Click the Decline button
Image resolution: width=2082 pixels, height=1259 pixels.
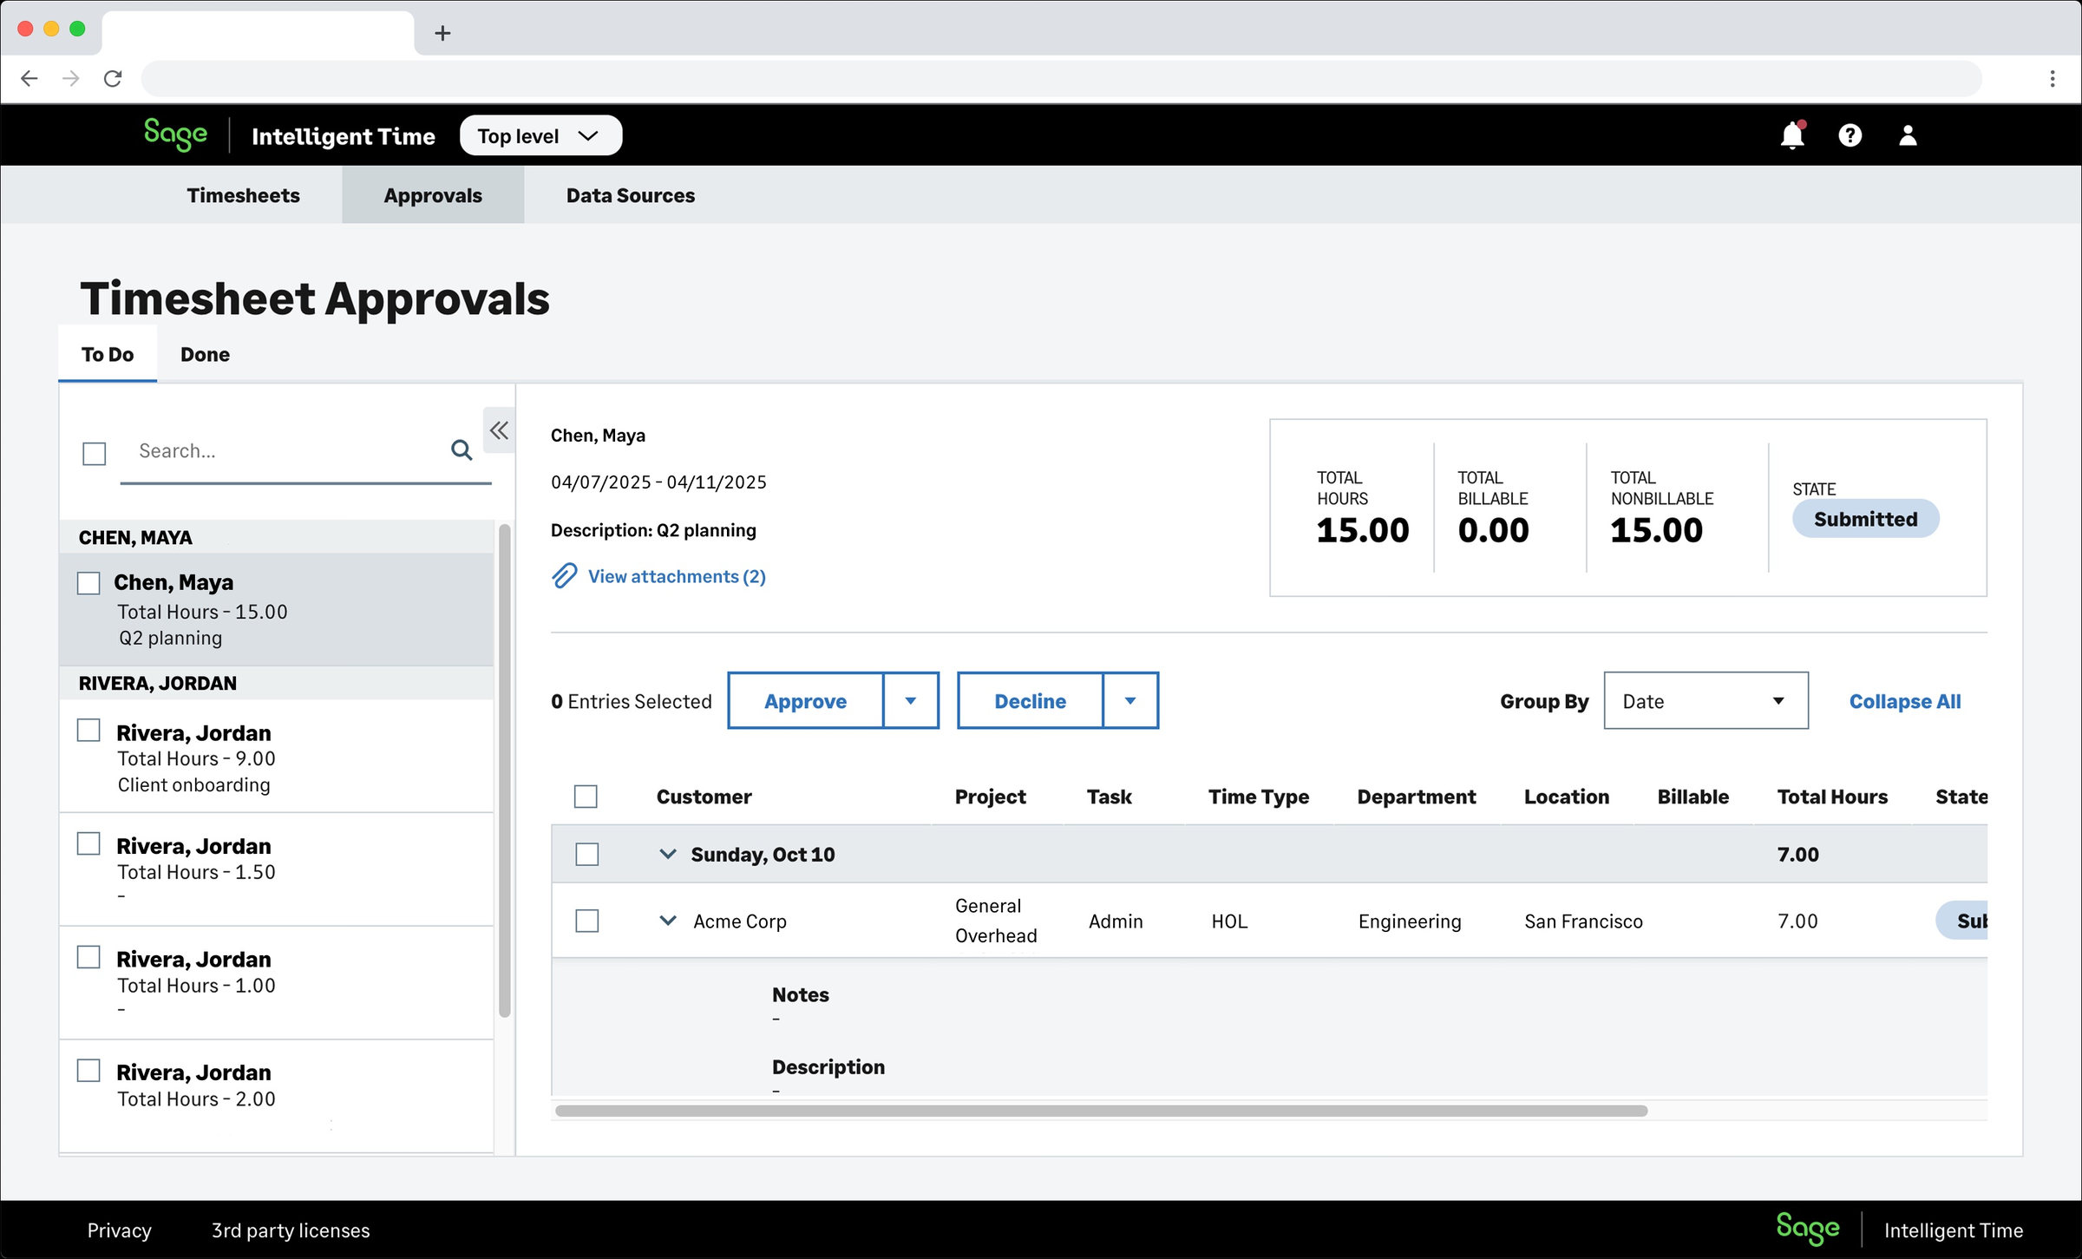[x=1031, y=700]
